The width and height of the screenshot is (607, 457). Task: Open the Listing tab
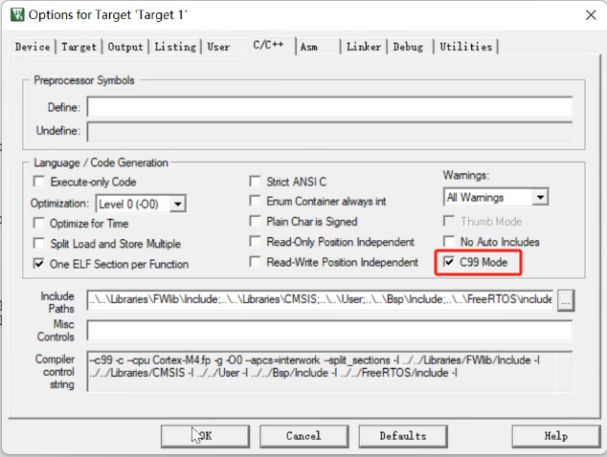(175, 47)
